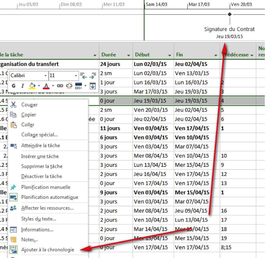The width and height of the screenshot is (265, 258).
Task: Select the 9 jours duration cell
Action: click(x=116, y=192)
